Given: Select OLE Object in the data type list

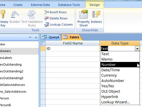Looking at the screenshot, I should 120,92.
